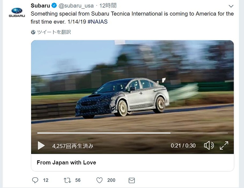
Task: Open the tweet options chevron menu
Action: 231,6
